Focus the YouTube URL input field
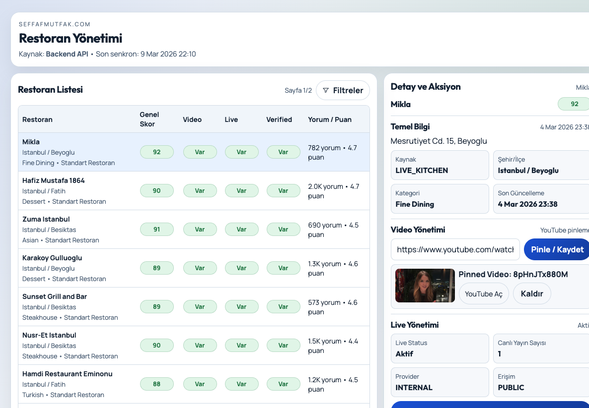 (455, 249)
